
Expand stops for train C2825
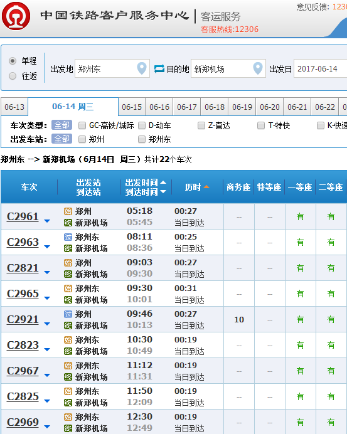[x=47, y=401]
